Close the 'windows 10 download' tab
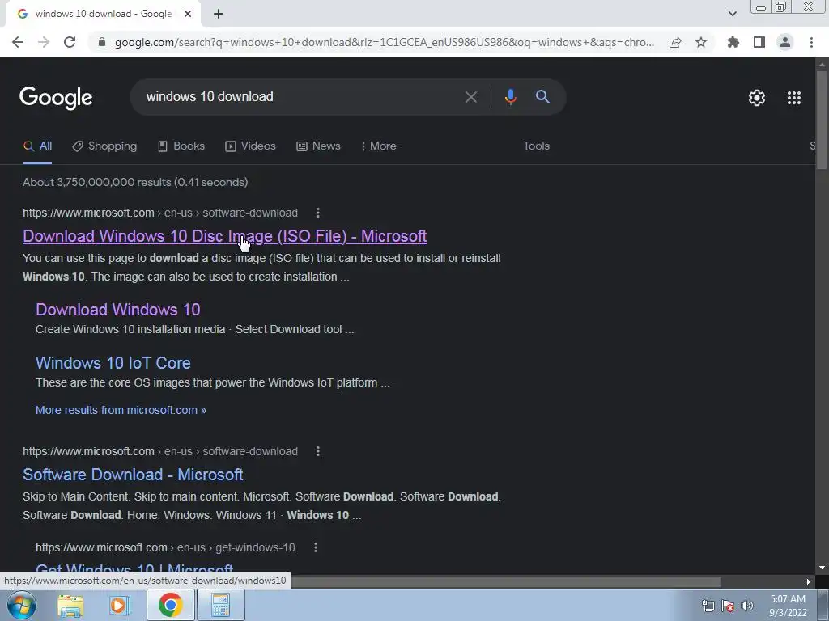Image resolution: width=829 pixels, height=621 pixels. (188, 14)
